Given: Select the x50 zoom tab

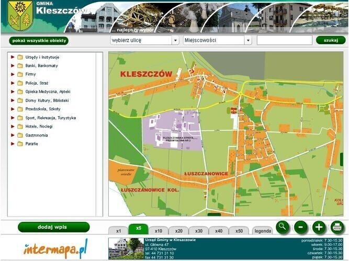Looking at the screenshot, I should click(239, 231).
